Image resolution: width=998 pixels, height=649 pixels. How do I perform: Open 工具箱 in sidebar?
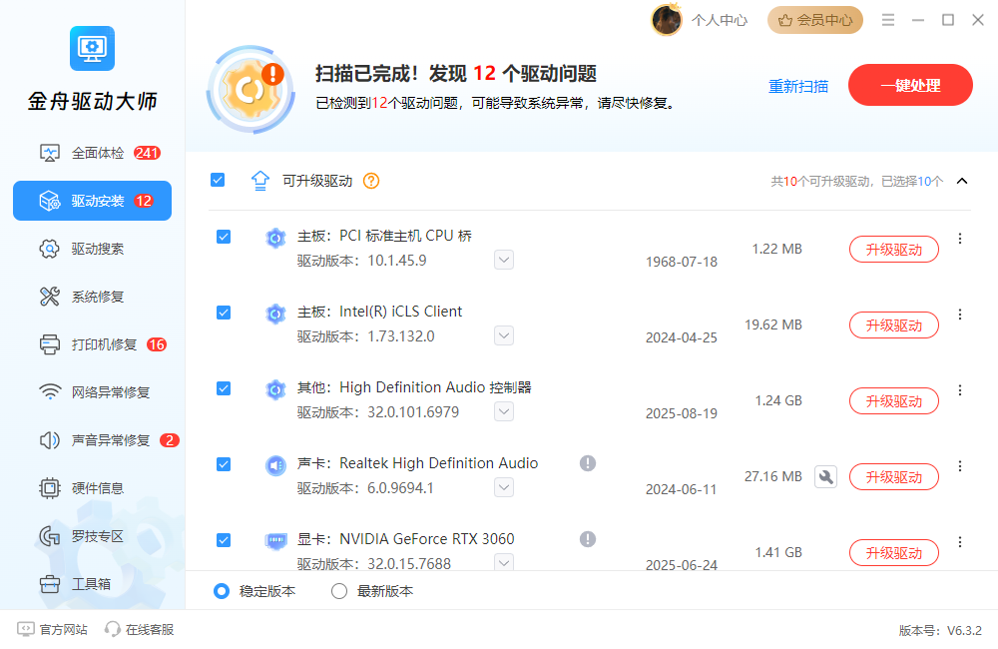pyautogui.click(x=92, y=584)
